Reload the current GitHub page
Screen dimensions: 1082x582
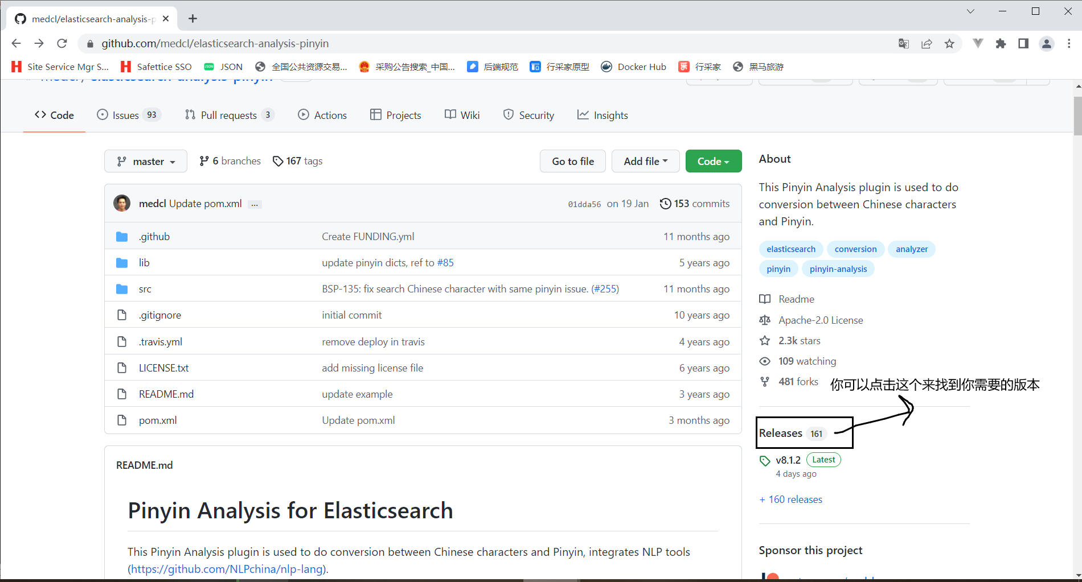62,43
